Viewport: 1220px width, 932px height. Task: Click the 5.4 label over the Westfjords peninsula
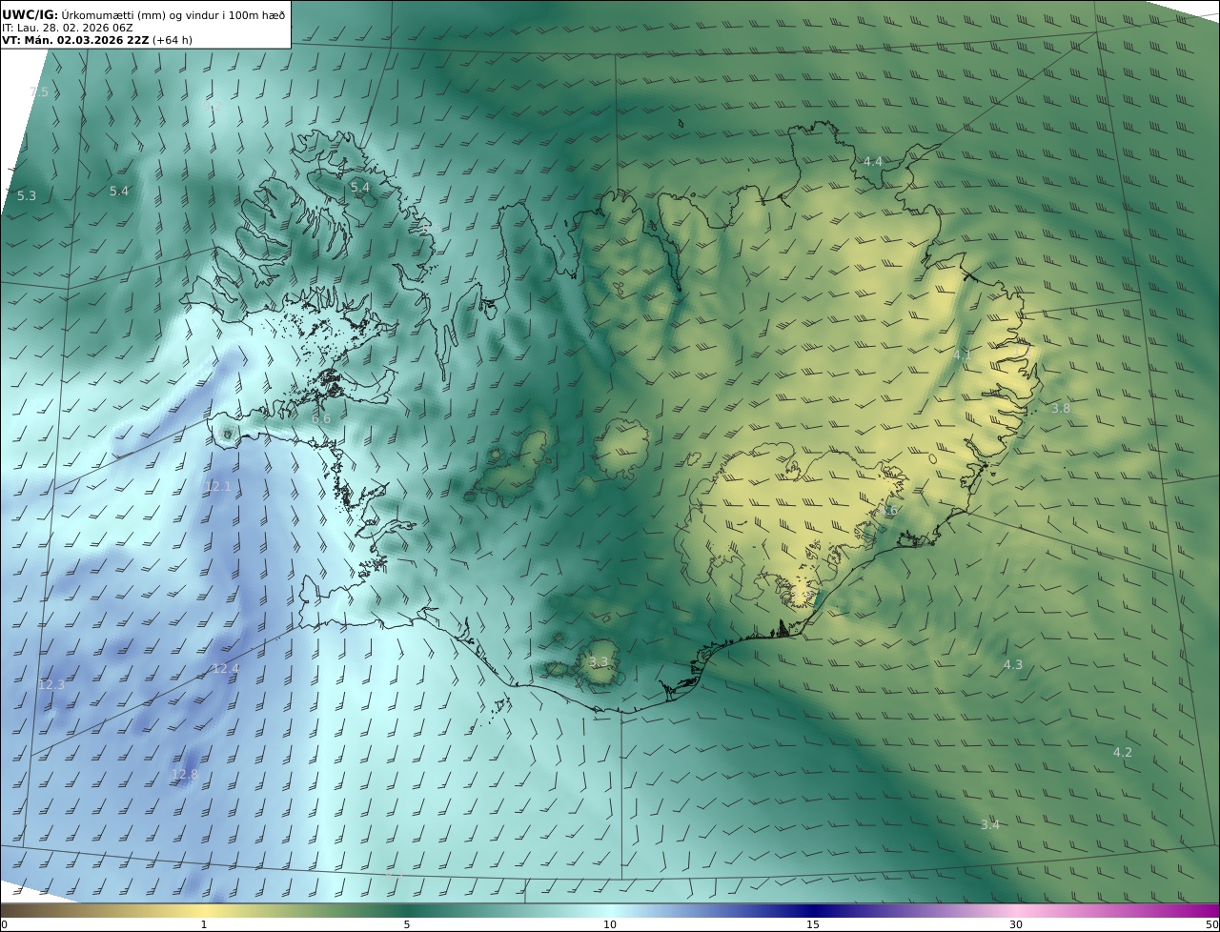coord(359,188)
